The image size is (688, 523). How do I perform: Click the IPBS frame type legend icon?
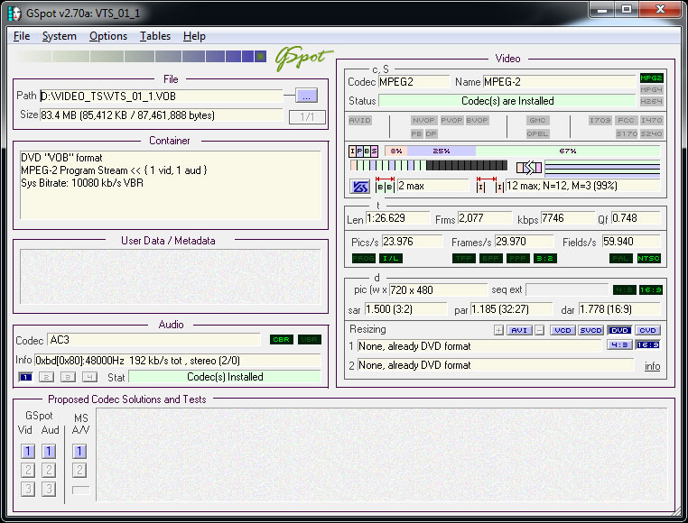pos(363,151)
